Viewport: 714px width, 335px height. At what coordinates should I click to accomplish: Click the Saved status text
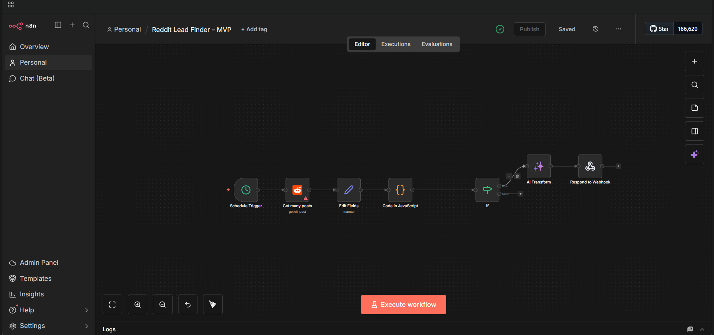[567, 29]
